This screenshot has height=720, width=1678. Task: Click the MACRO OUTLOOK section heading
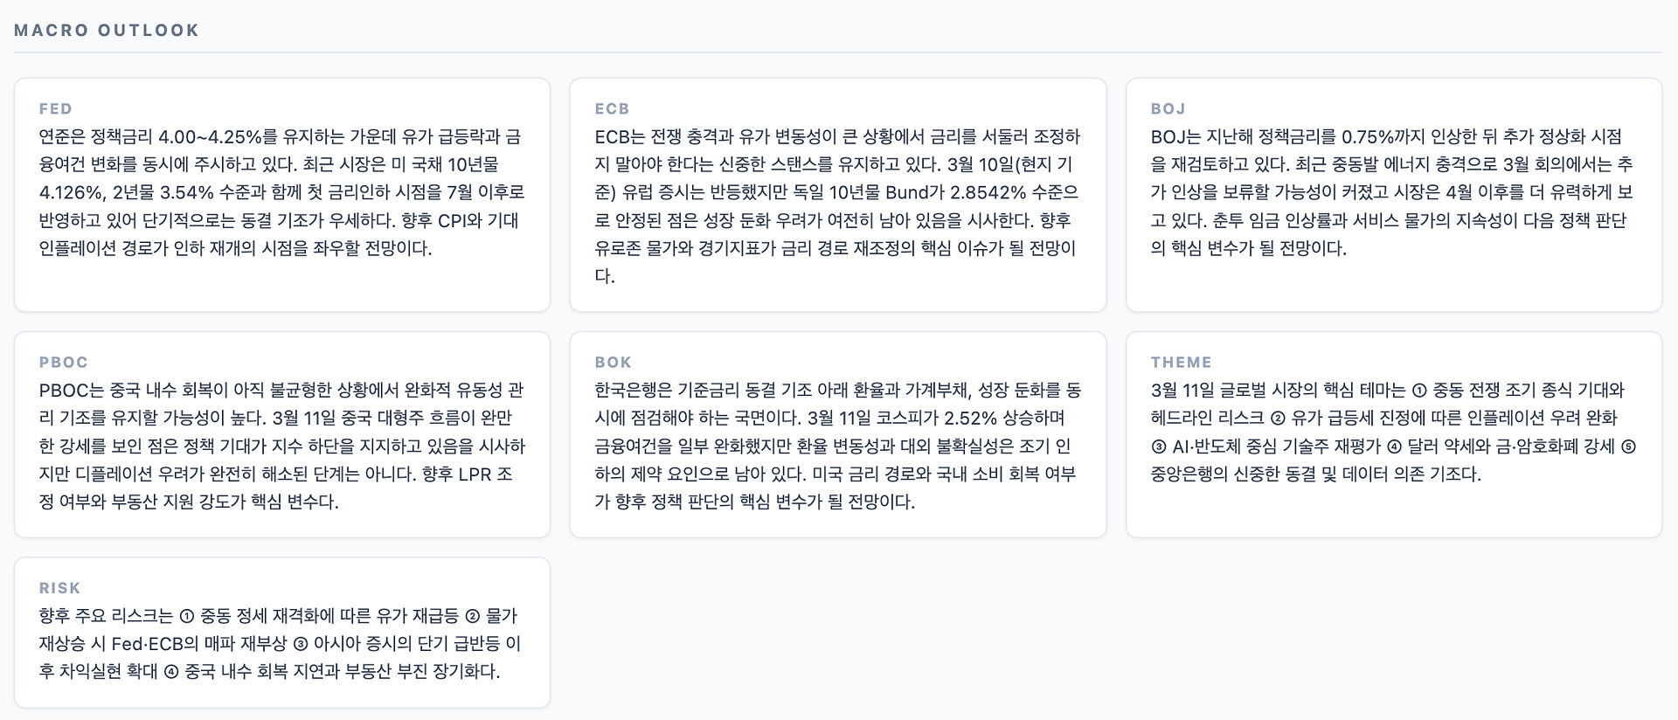107,31
